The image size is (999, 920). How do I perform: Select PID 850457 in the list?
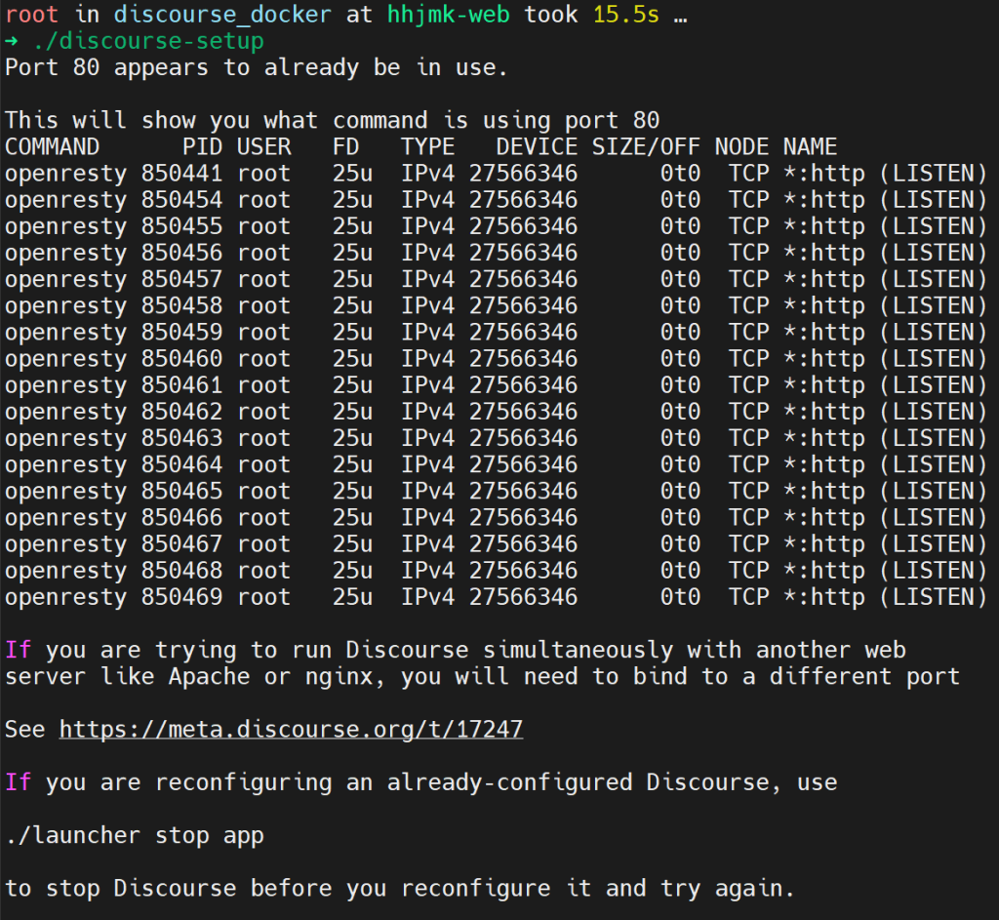(x=181, y=279)
